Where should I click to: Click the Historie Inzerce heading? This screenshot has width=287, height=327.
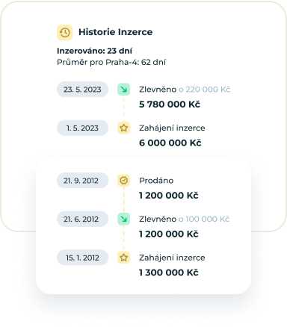(116, 32)
